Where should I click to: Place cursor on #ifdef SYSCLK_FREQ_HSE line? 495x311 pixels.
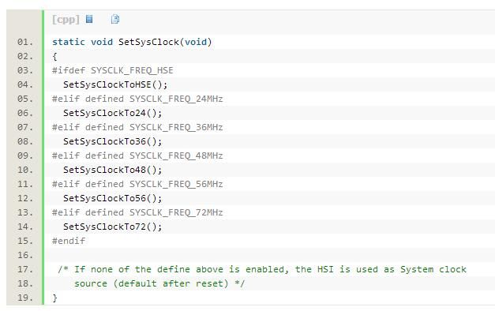point(113,70)
